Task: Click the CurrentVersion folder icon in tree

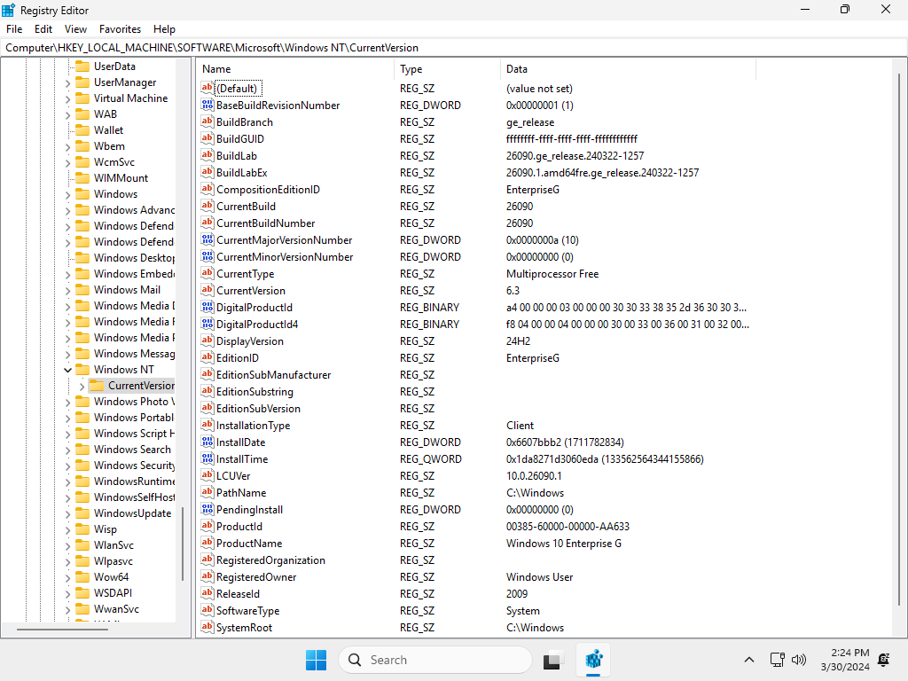Action: (x=98, y=385)
